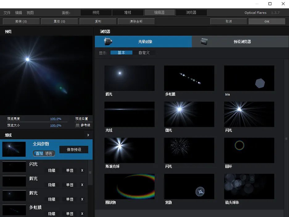289x217 pixels.
Task: Switch global blend mode to 滤色
Action: click(x=49, y=153)
